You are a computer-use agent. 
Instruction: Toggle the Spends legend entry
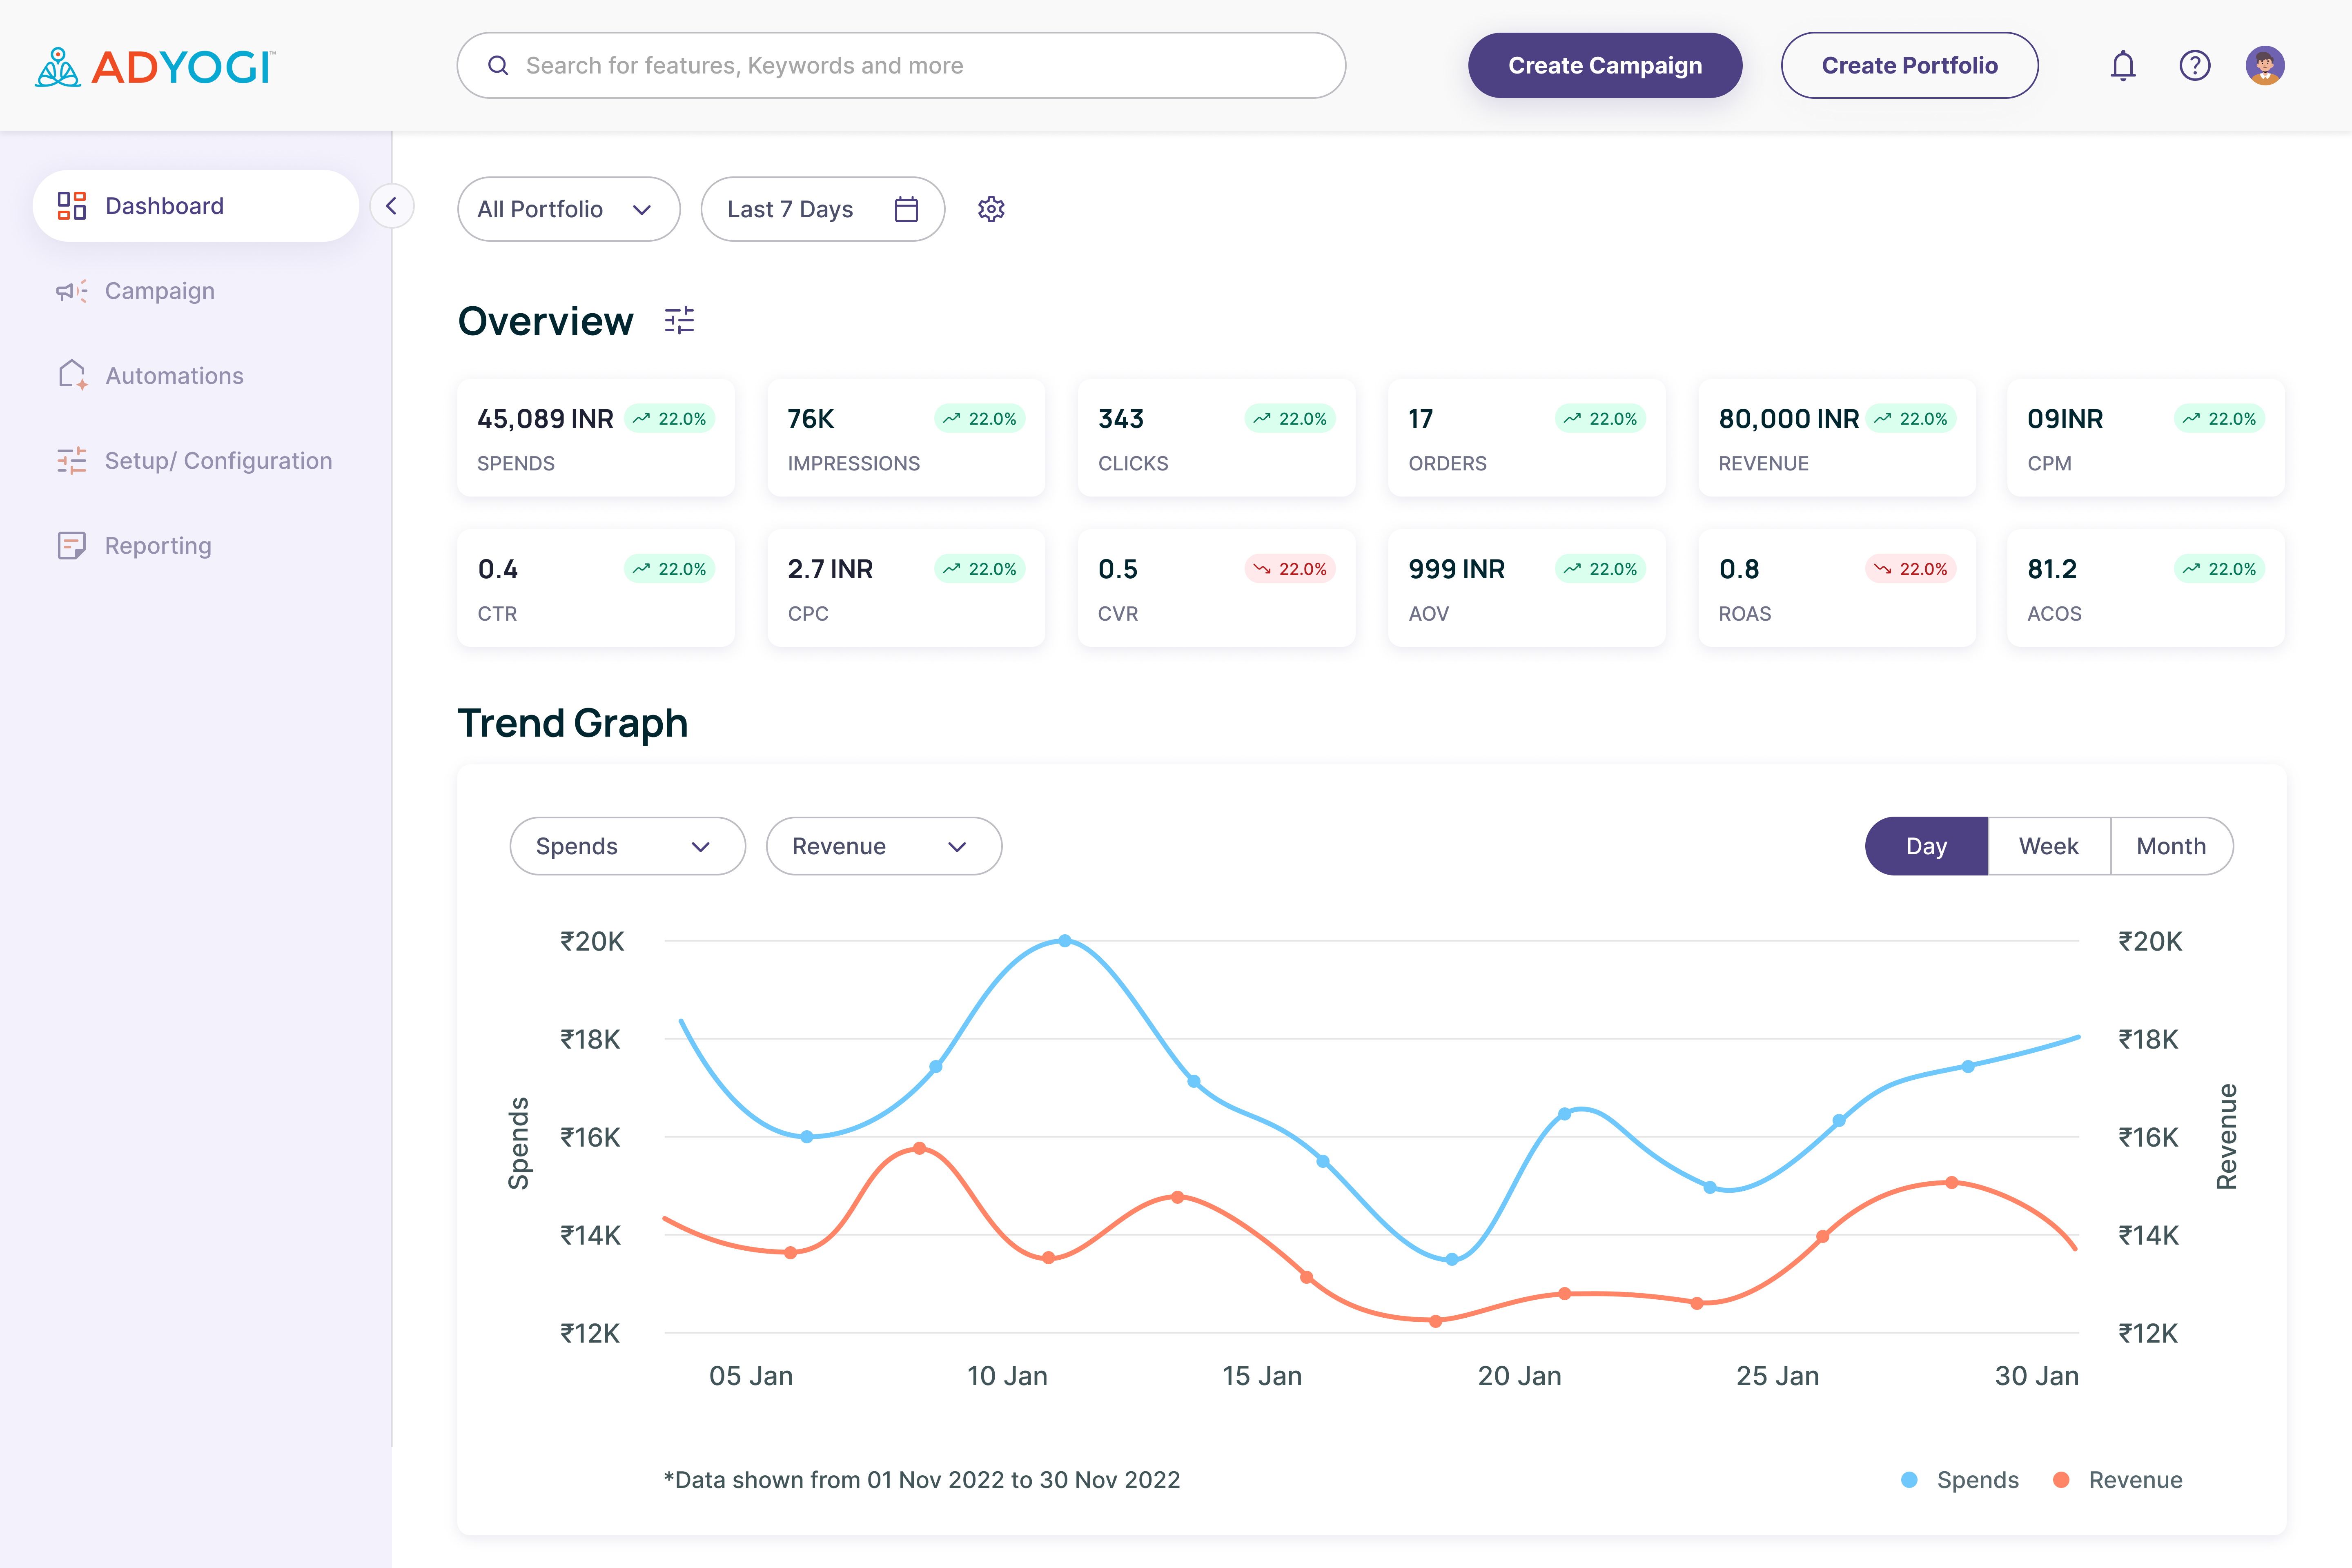[1960, 1480]
